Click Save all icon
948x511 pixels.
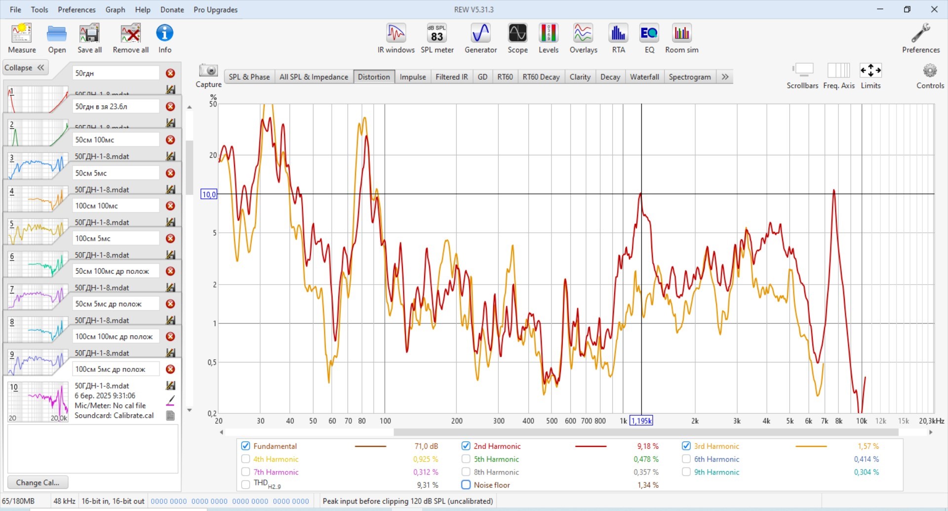pos(89,38)
